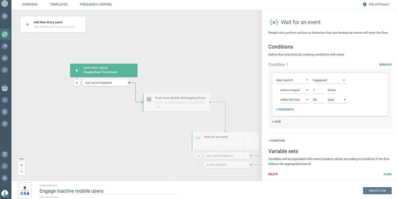Image resolution: width=398 pixels, height=199 pixels.
Task: Open the hashtag numbers icon in sidebar
Action: point(5,166)
